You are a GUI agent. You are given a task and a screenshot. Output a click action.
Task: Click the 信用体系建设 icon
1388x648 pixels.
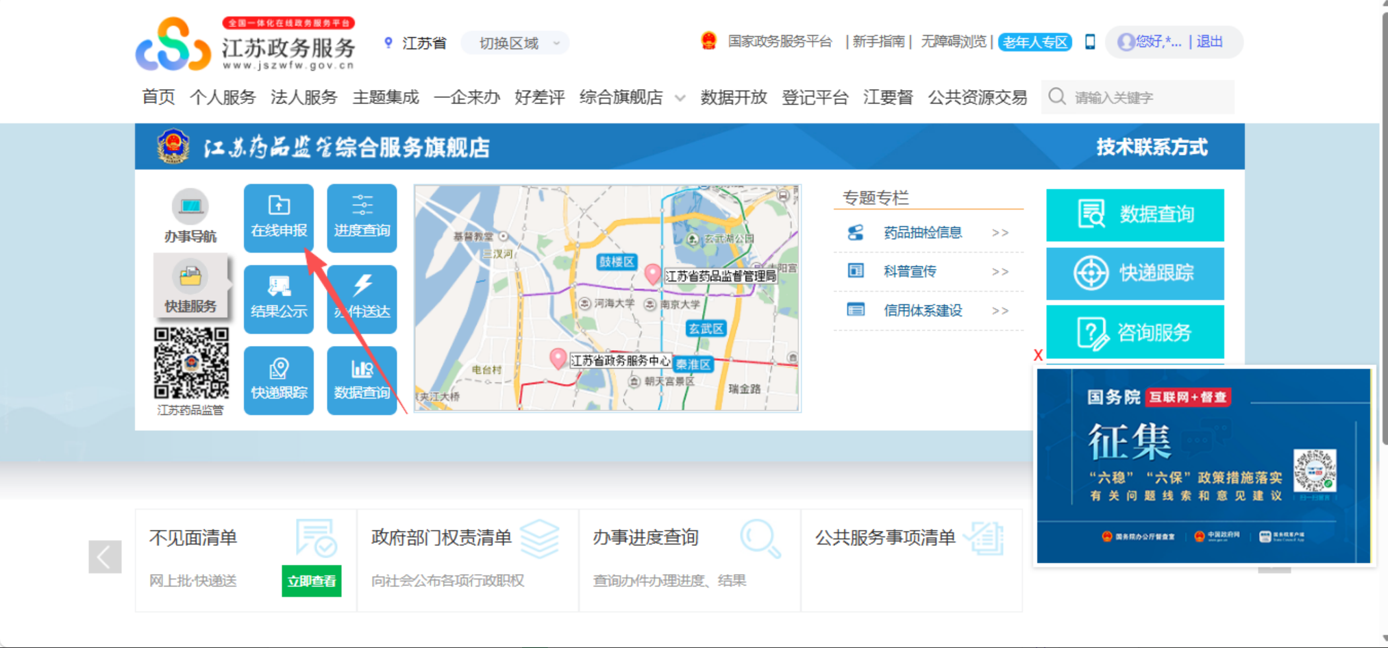point(856,310)
